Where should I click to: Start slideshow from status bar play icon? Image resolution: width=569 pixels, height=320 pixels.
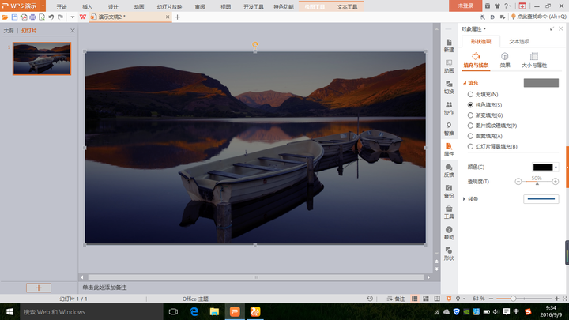click(x=449, y=299)
